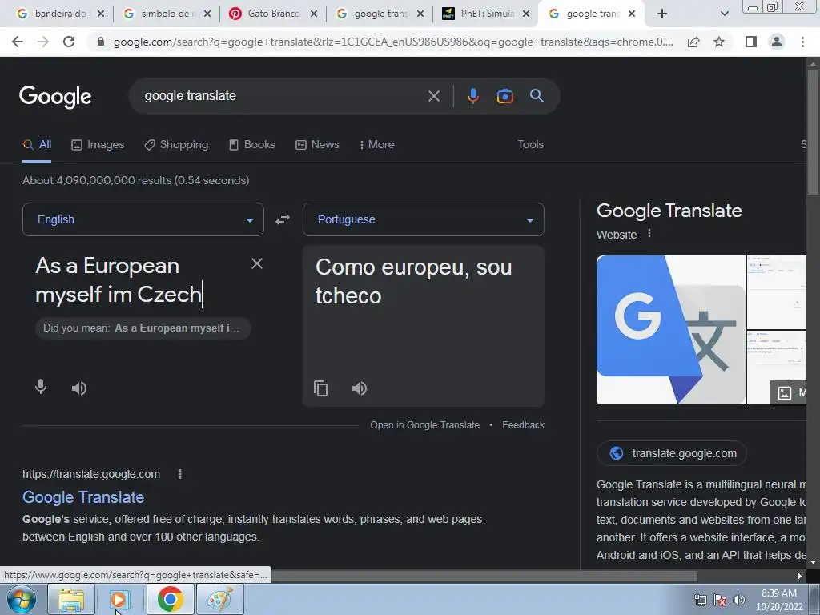
Task: Start voice search with microphone
Action: click(472, 96)
